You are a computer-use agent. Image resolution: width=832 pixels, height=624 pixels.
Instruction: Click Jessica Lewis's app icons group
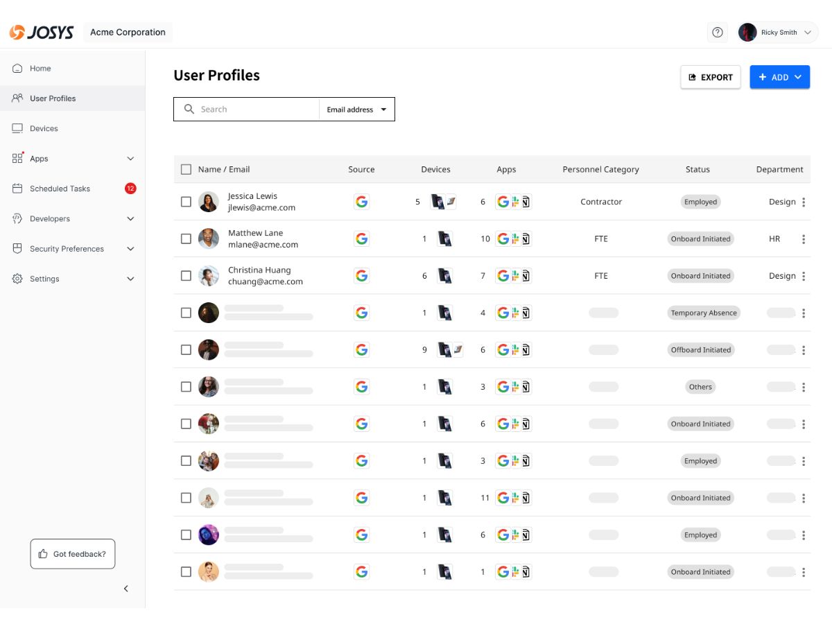coord(514,202)
